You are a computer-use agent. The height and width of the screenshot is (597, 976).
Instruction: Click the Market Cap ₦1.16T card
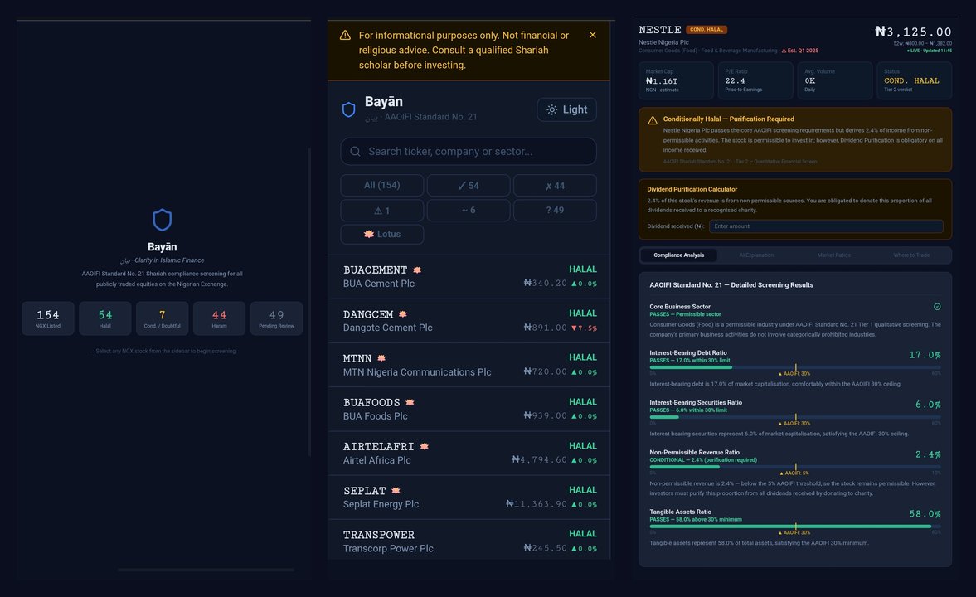click(676, 80)
